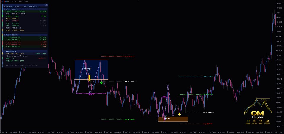Viewport: 284px width, 134px height.
Task: Select the green TP1 line label of buy setup
Action: tap(208, 94)
